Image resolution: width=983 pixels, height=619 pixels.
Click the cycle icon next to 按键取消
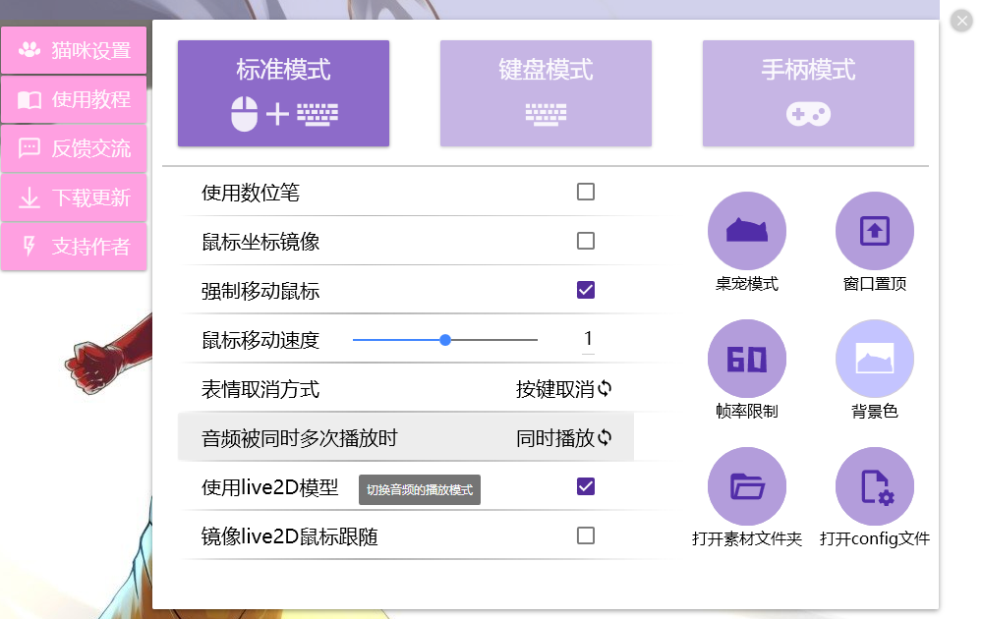605,389
